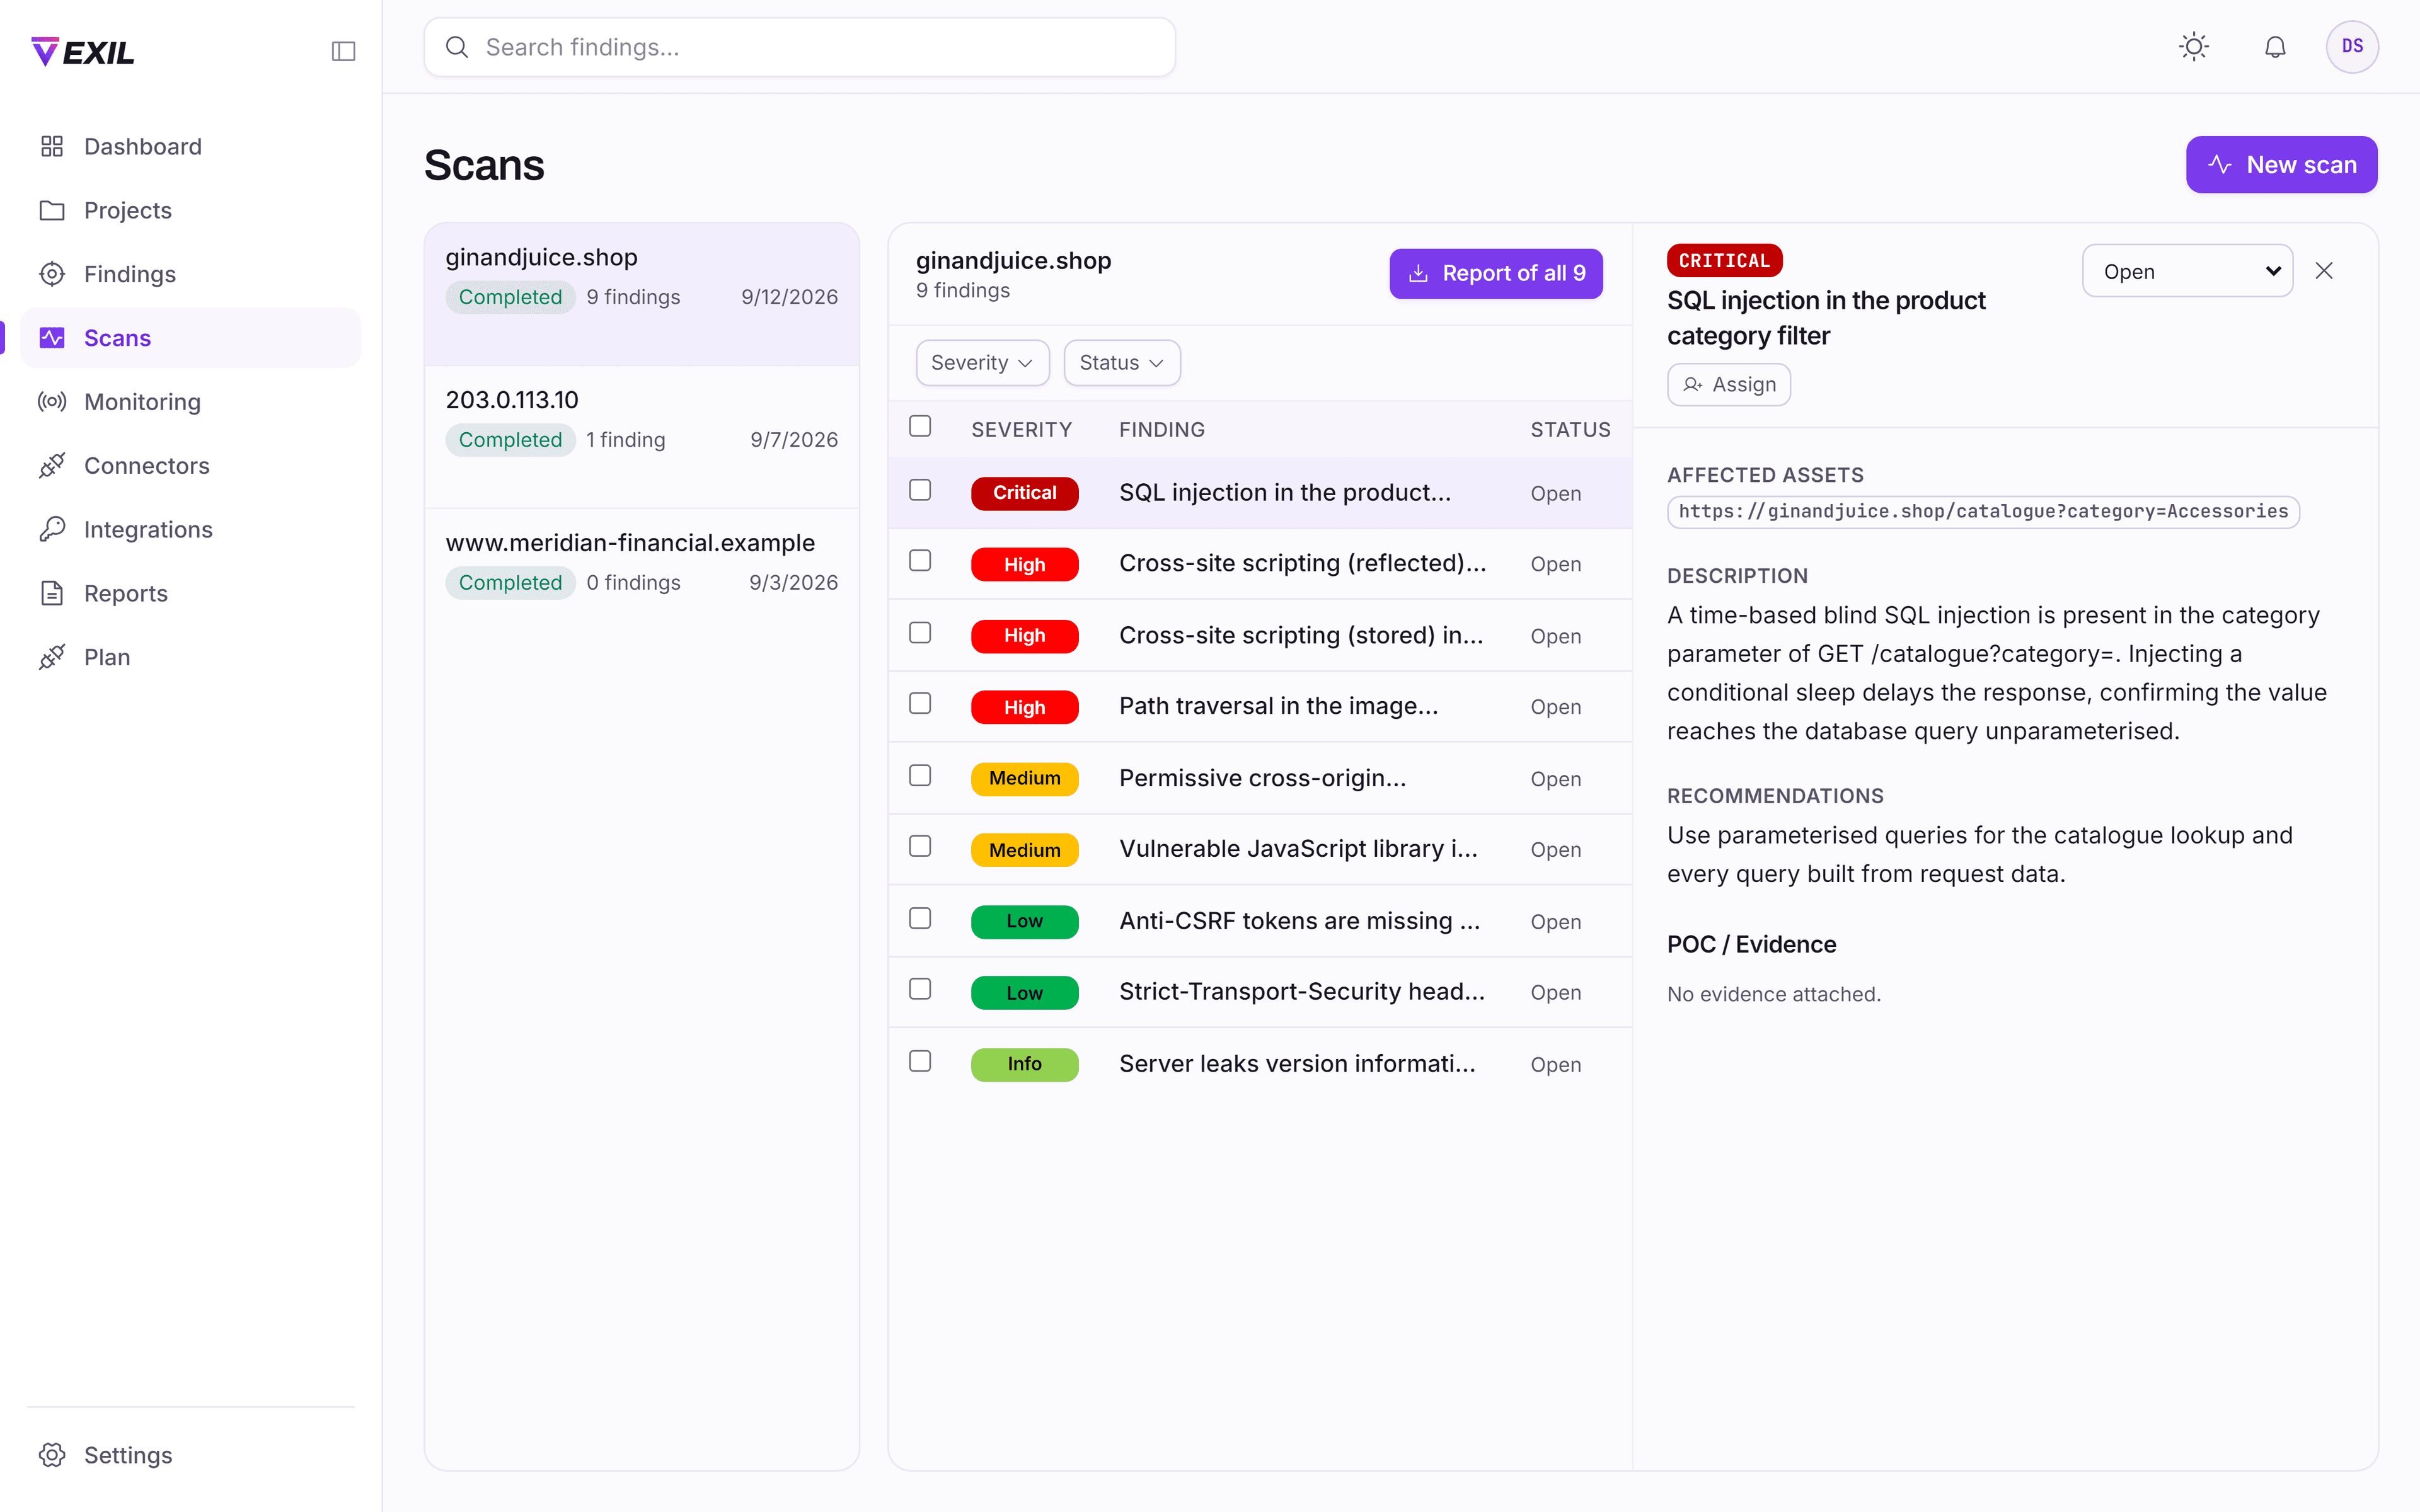Select www.meridian-financial.example scan card
This screenshot has height=1512, width=2420.
click(x=642, y=580)
